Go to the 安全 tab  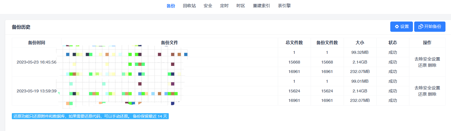pyautogui.click(x=208, y=6)
